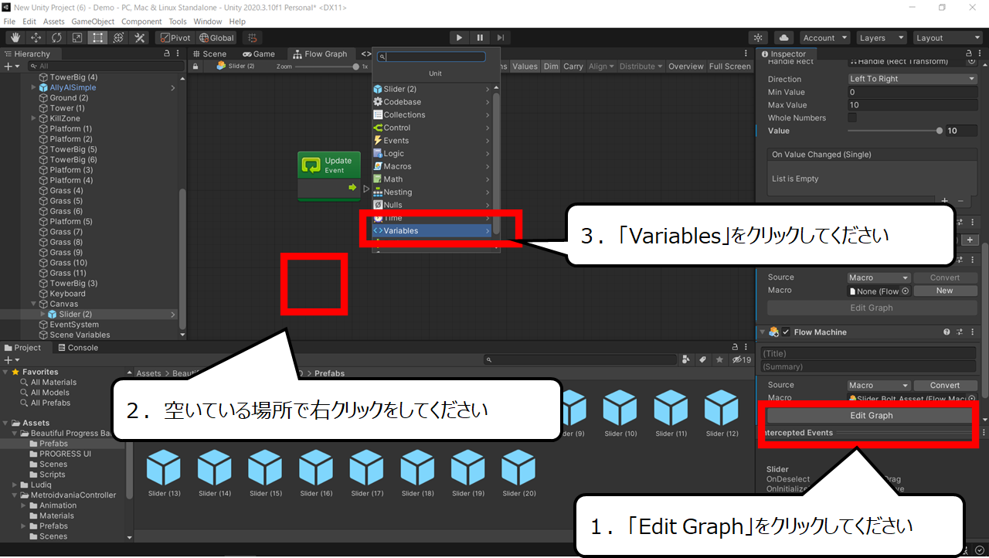
Task: Toggle Full Screen in graph toolbar
Action: point(730,66)
